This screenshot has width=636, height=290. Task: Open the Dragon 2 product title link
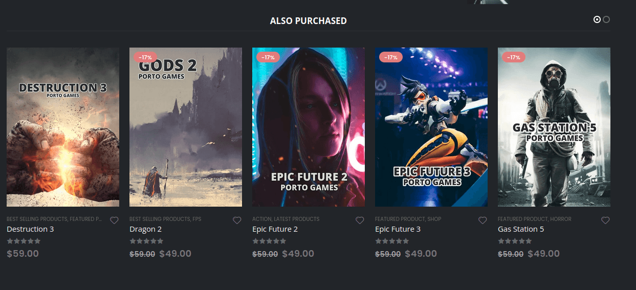point(145,229)
